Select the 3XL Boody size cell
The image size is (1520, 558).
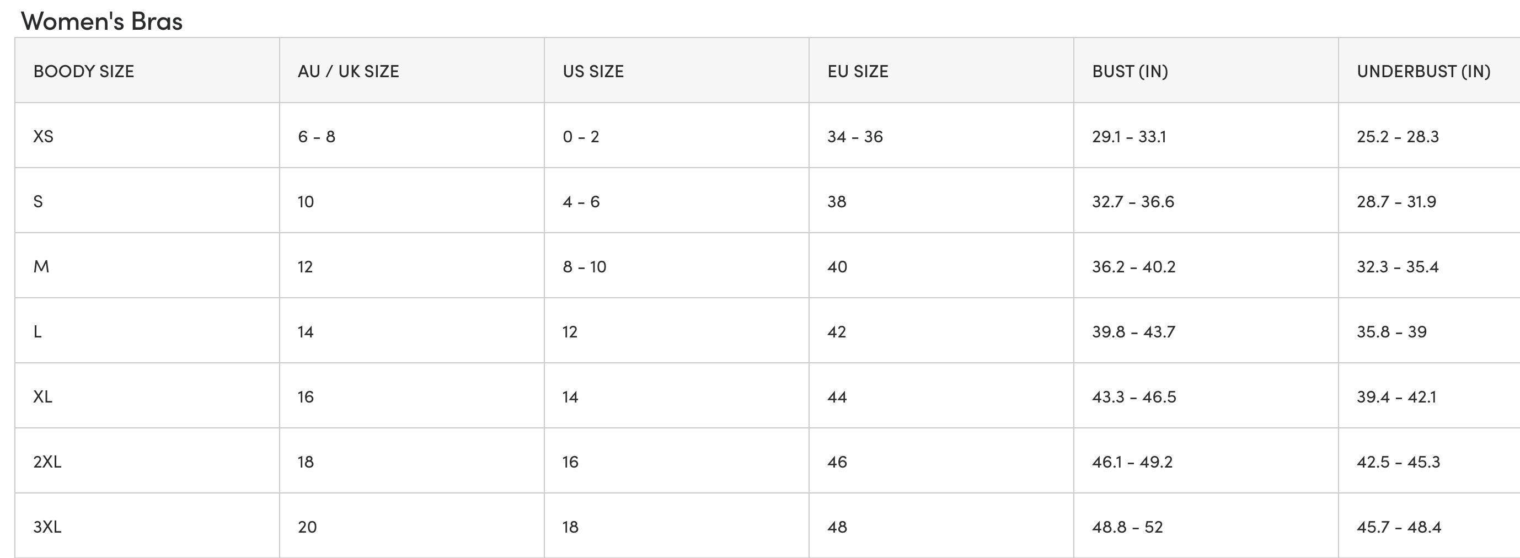click(47, 527)
